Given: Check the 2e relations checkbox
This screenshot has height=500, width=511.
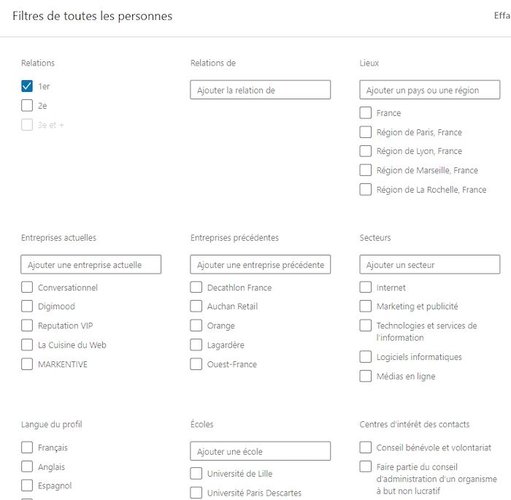Looking at the screenshot, I should click(27, 106).
